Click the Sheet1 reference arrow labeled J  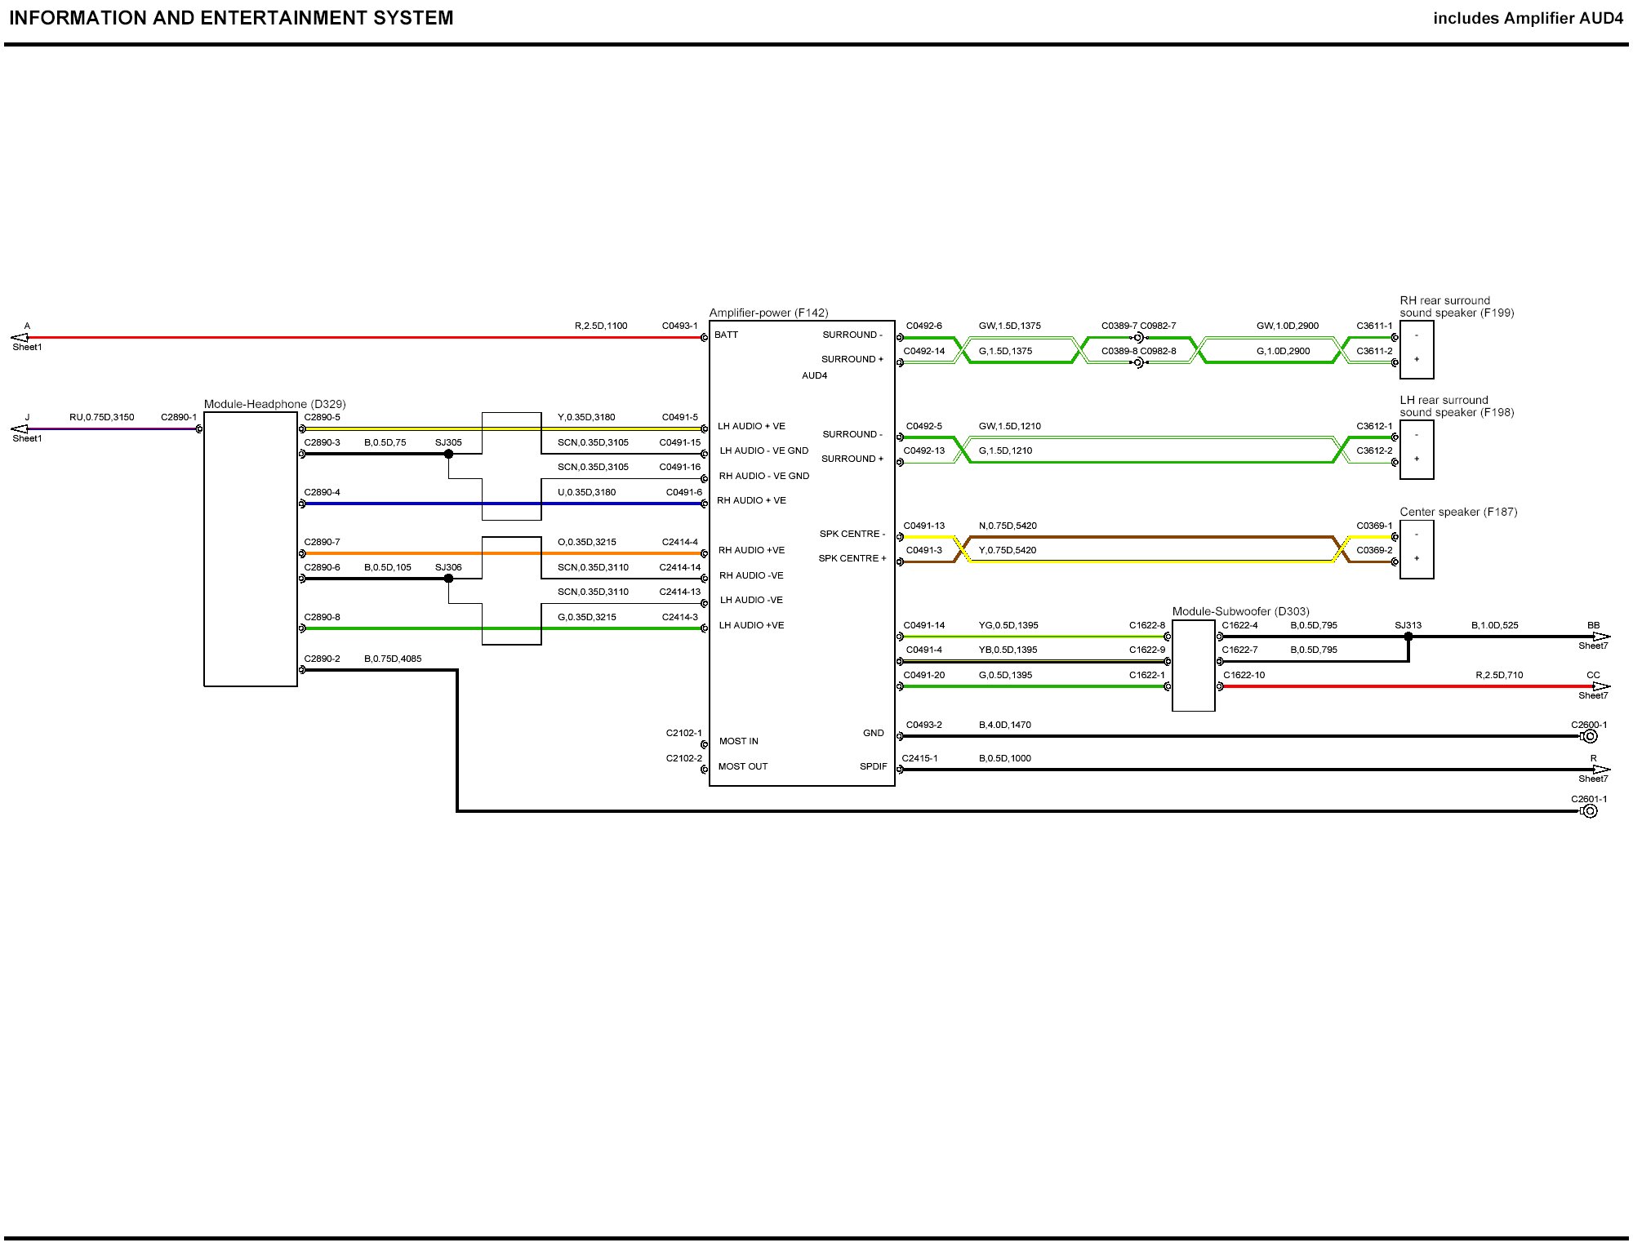tap(19, 428)
